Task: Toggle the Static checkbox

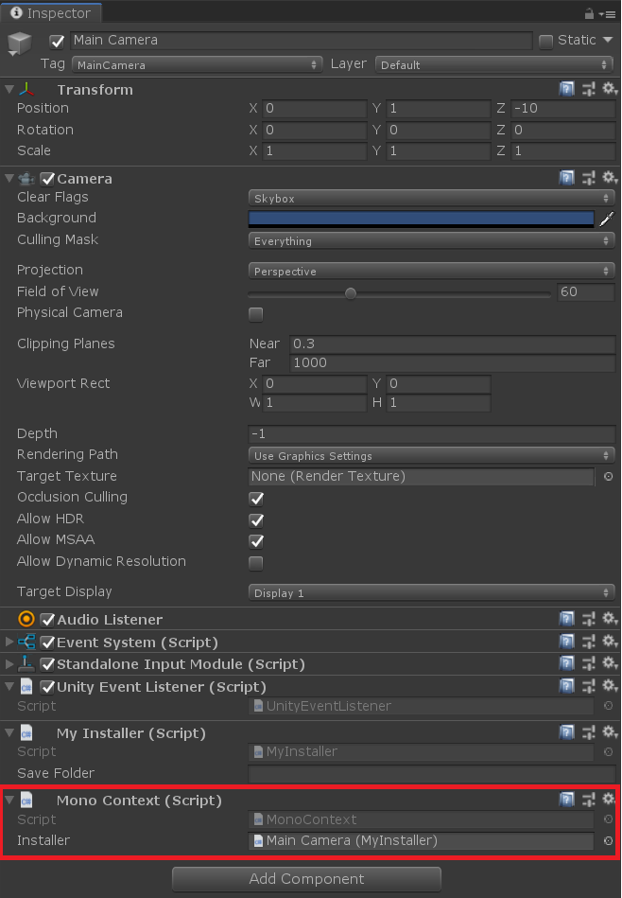Action: point(545,42)
